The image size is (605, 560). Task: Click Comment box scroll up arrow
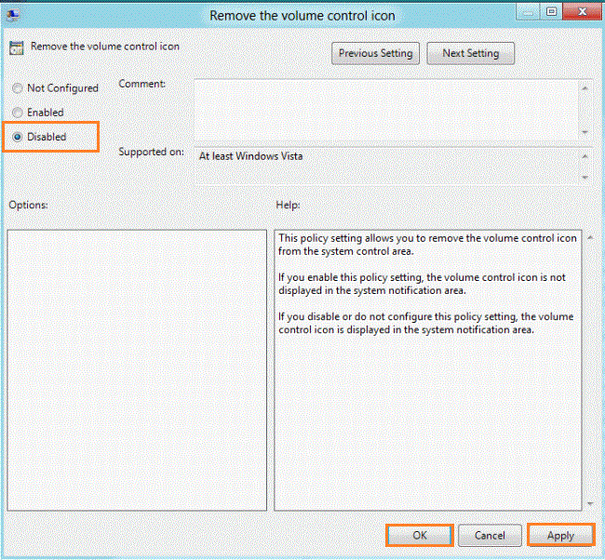coord(585,88)
